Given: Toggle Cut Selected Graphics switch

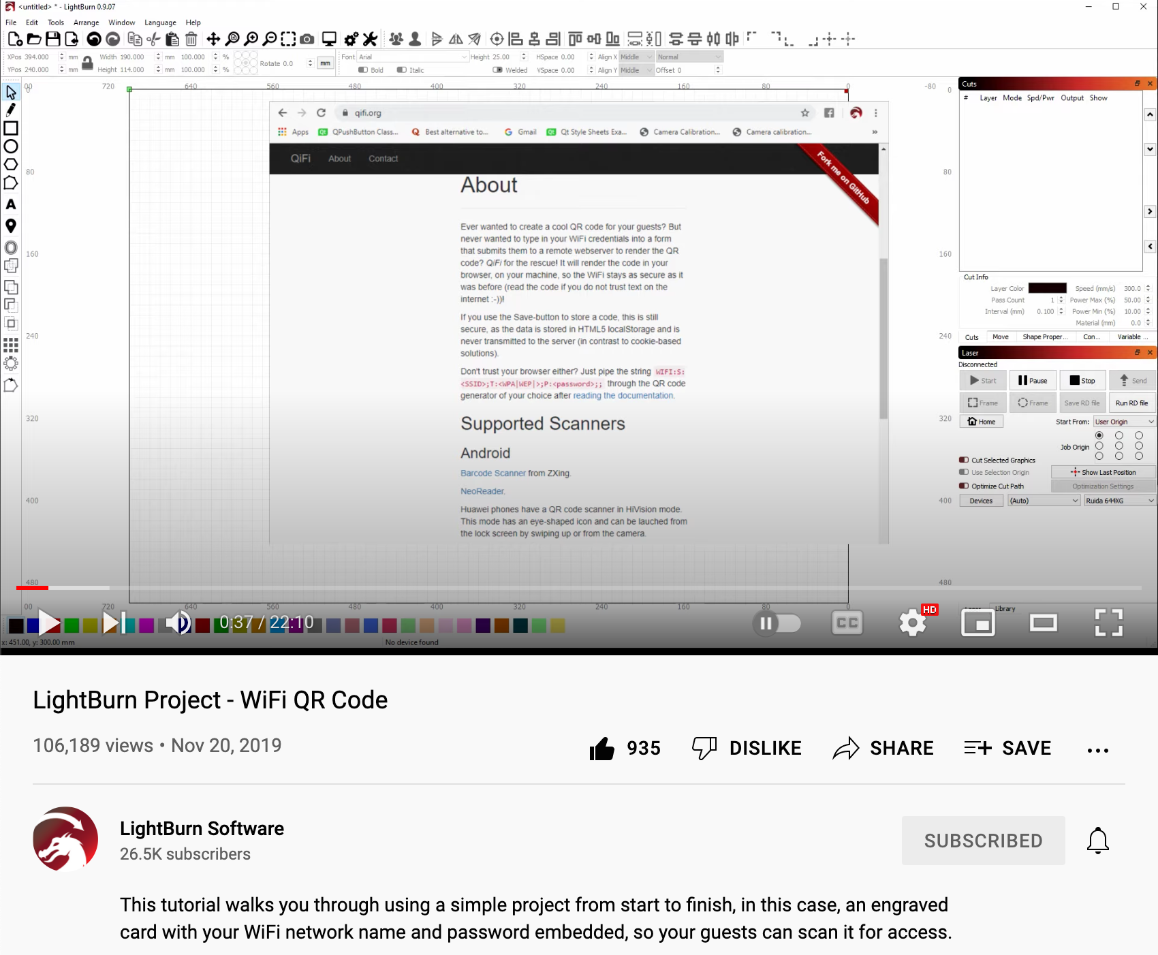Looking at the screenshot, I should (964, 460).
